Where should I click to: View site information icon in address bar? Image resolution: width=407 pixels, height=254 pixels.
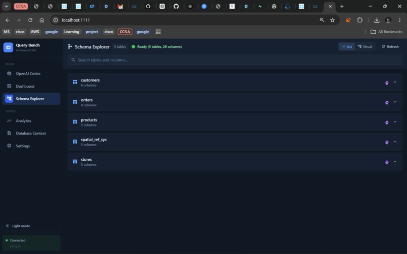[x=55, y=20]
